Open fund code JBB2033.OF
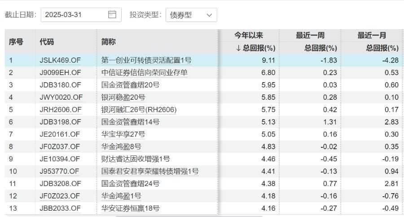 (60, 208)
